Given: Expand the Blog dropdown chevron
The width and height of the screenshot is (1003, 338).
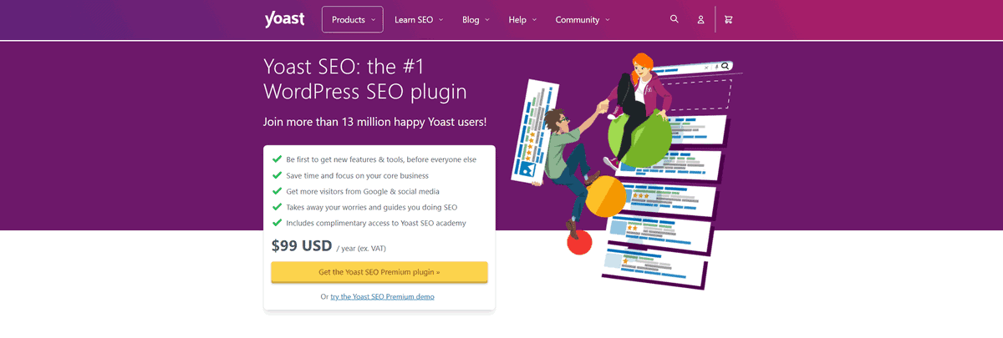Looking at the screenshot, I should tap(486, 19).
